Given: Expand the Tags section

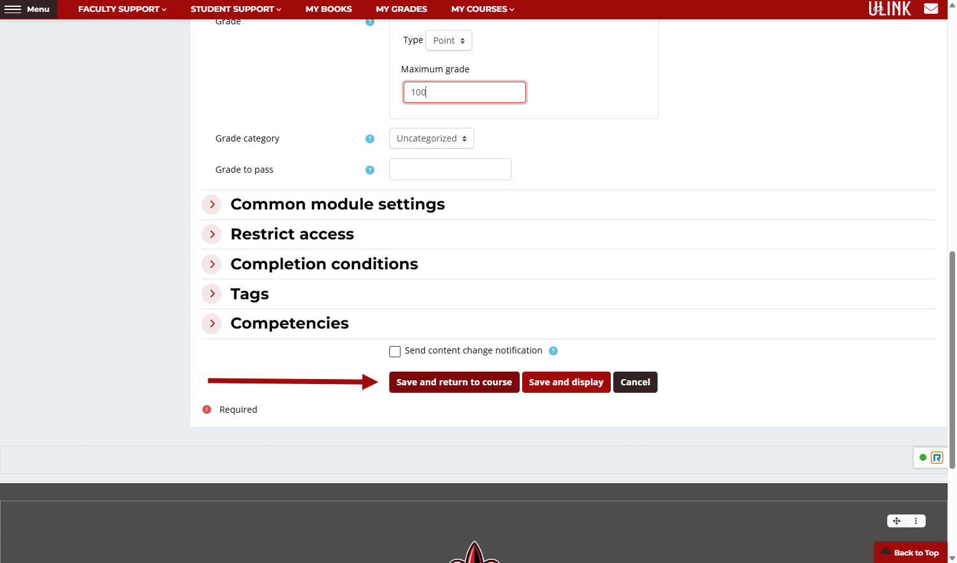Looking at the screenshot, I should pyautogui.click(x=212, y=294).
